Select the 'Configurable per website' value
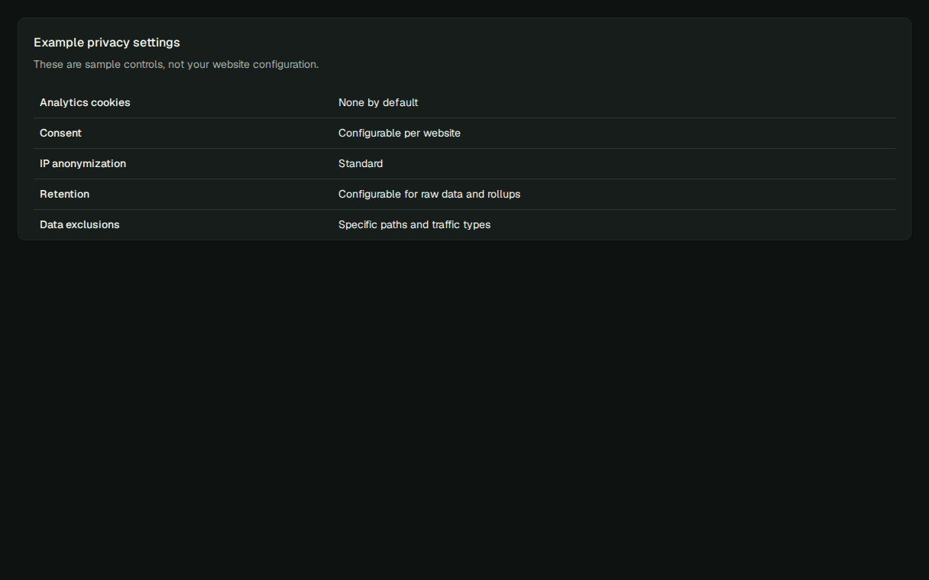Screen dimensions: 929x580 point(400,134)
